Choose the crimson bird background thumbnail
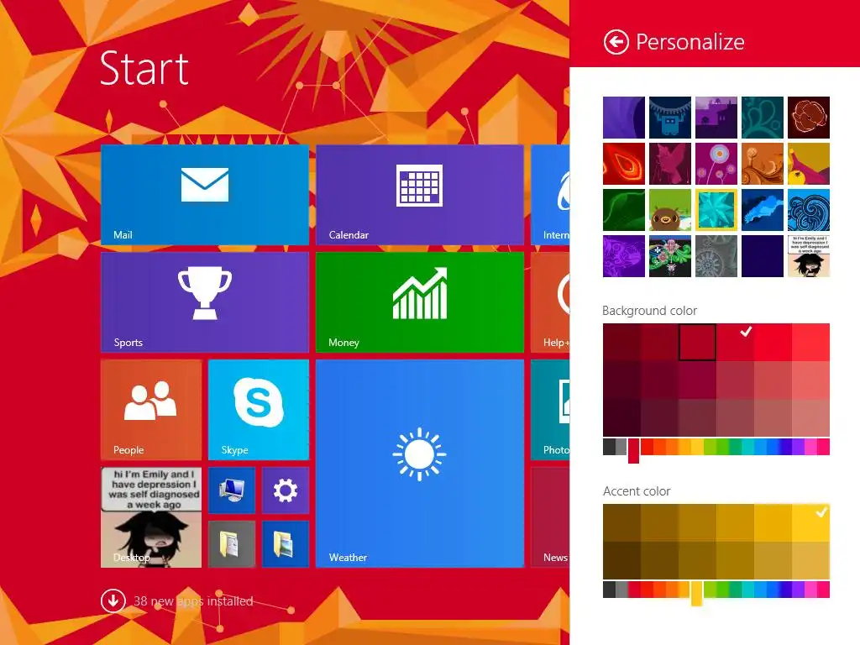Screen dimensions: 860x645 click(669, 164)
